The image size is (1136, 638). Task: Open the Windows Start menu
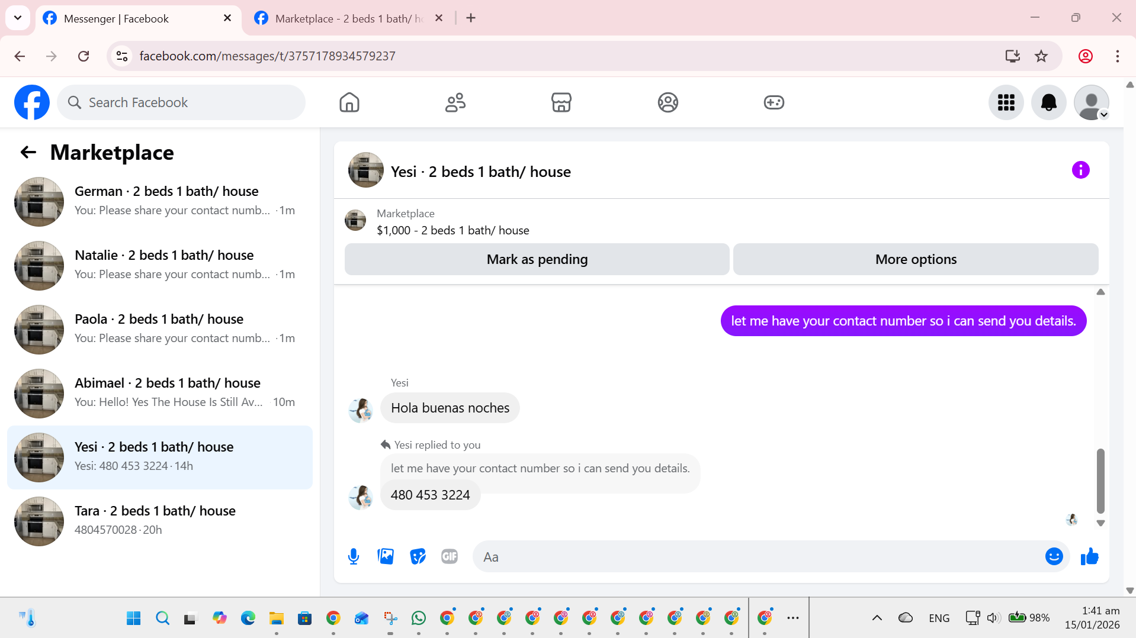(133, 618)
